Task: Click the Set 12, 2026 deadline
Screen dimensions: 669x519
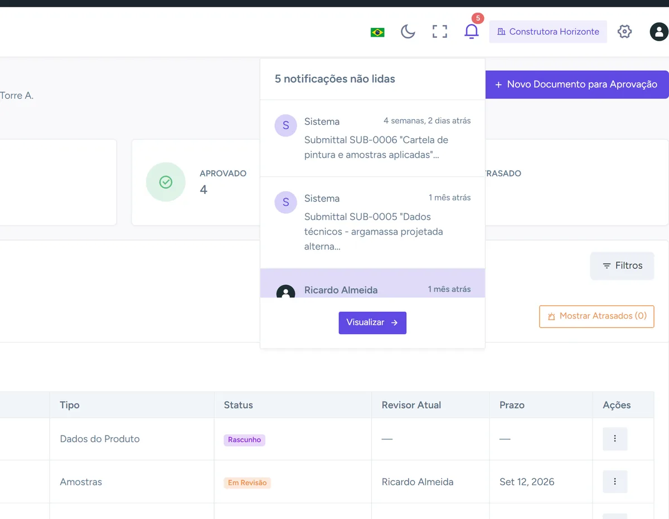Action: click(527, 482)
